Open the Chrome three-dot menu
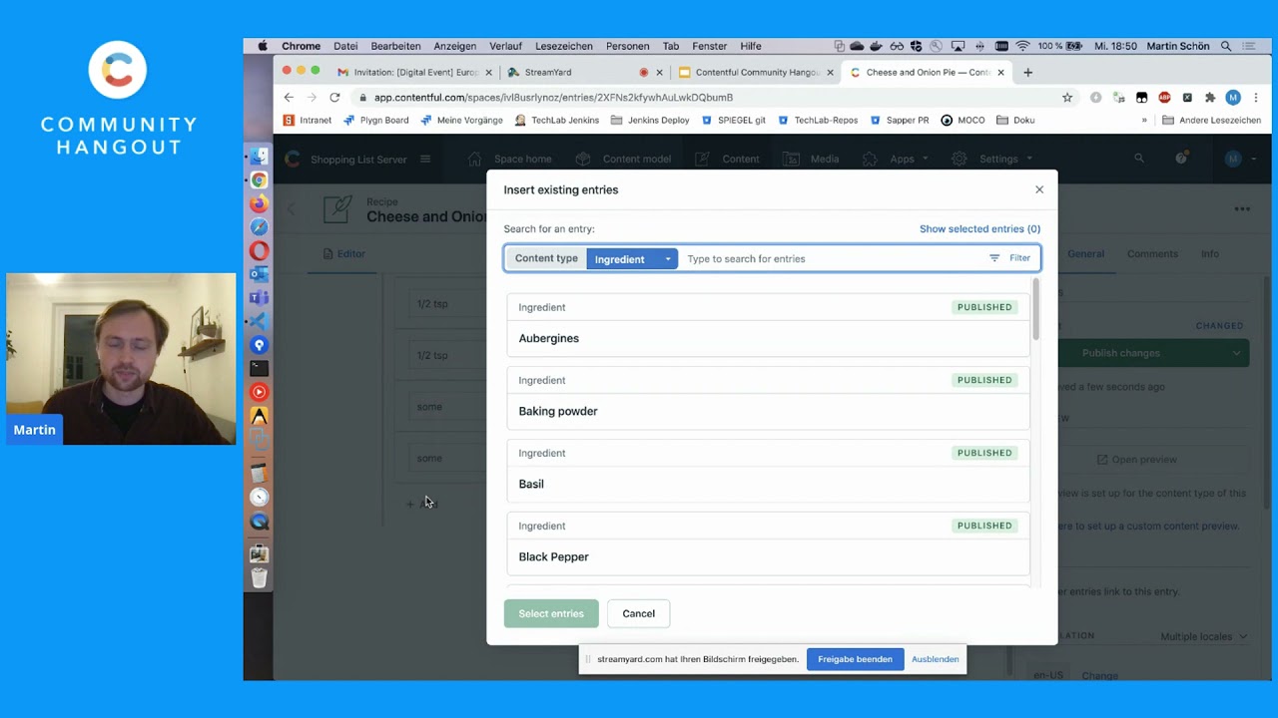This screenshot has width=1278, height=718. pos(1254,98)
